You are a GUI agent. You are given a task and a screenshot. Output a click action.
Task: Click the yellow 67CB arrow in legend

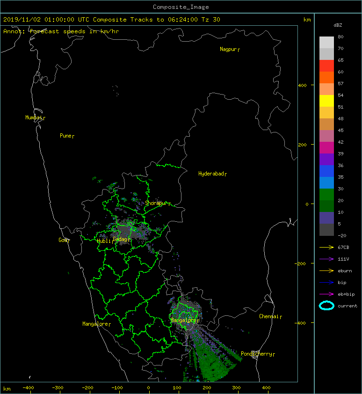pyautogui.click(x=326, y=248)
